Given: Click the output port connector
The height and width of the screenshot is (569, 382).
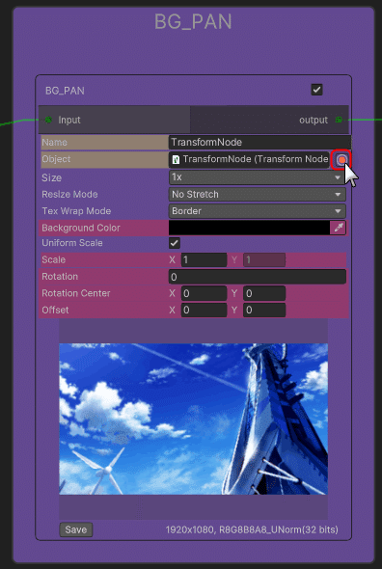Looking at the screenshot, I should (x=339, y=120).
